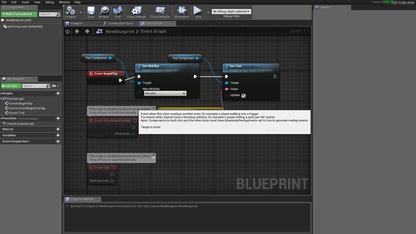
Task: Add a new macro with Macros plus icon
Action: 58,129
